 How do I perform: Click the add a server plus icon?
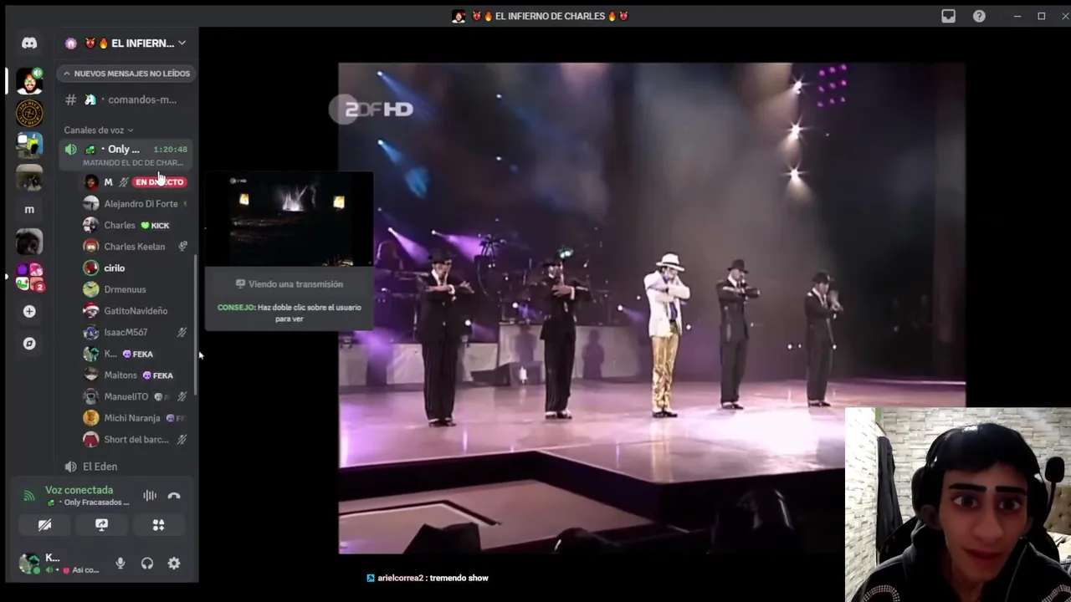29,311
